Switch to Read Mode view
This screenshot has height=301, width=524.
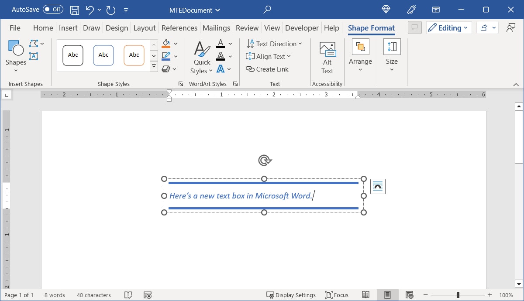[366, 295]
